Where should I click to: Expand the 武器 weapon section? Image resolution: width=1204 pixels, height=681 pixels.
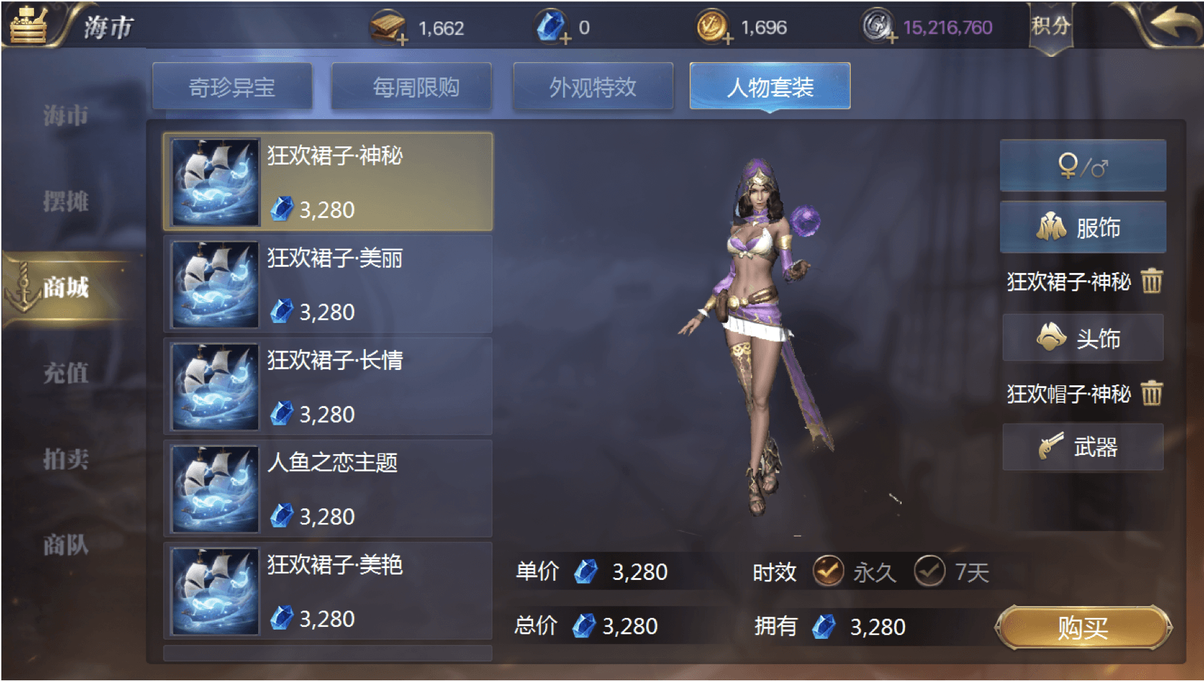tap(1082, 447)
